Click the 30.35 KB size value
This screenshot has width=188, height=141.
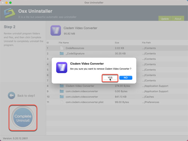[x=120, y=54]
